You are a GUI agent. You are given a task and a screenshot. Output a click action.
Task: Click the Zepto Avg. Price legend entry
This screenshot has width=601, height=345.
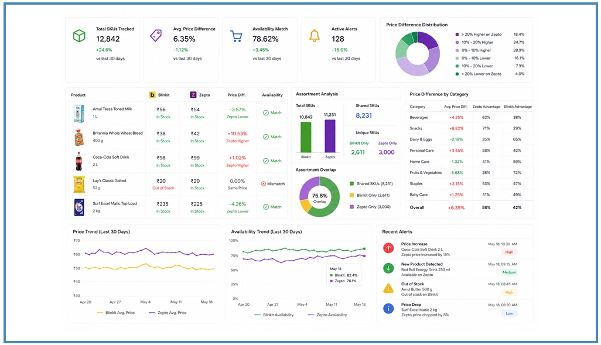tap(168, 313)
